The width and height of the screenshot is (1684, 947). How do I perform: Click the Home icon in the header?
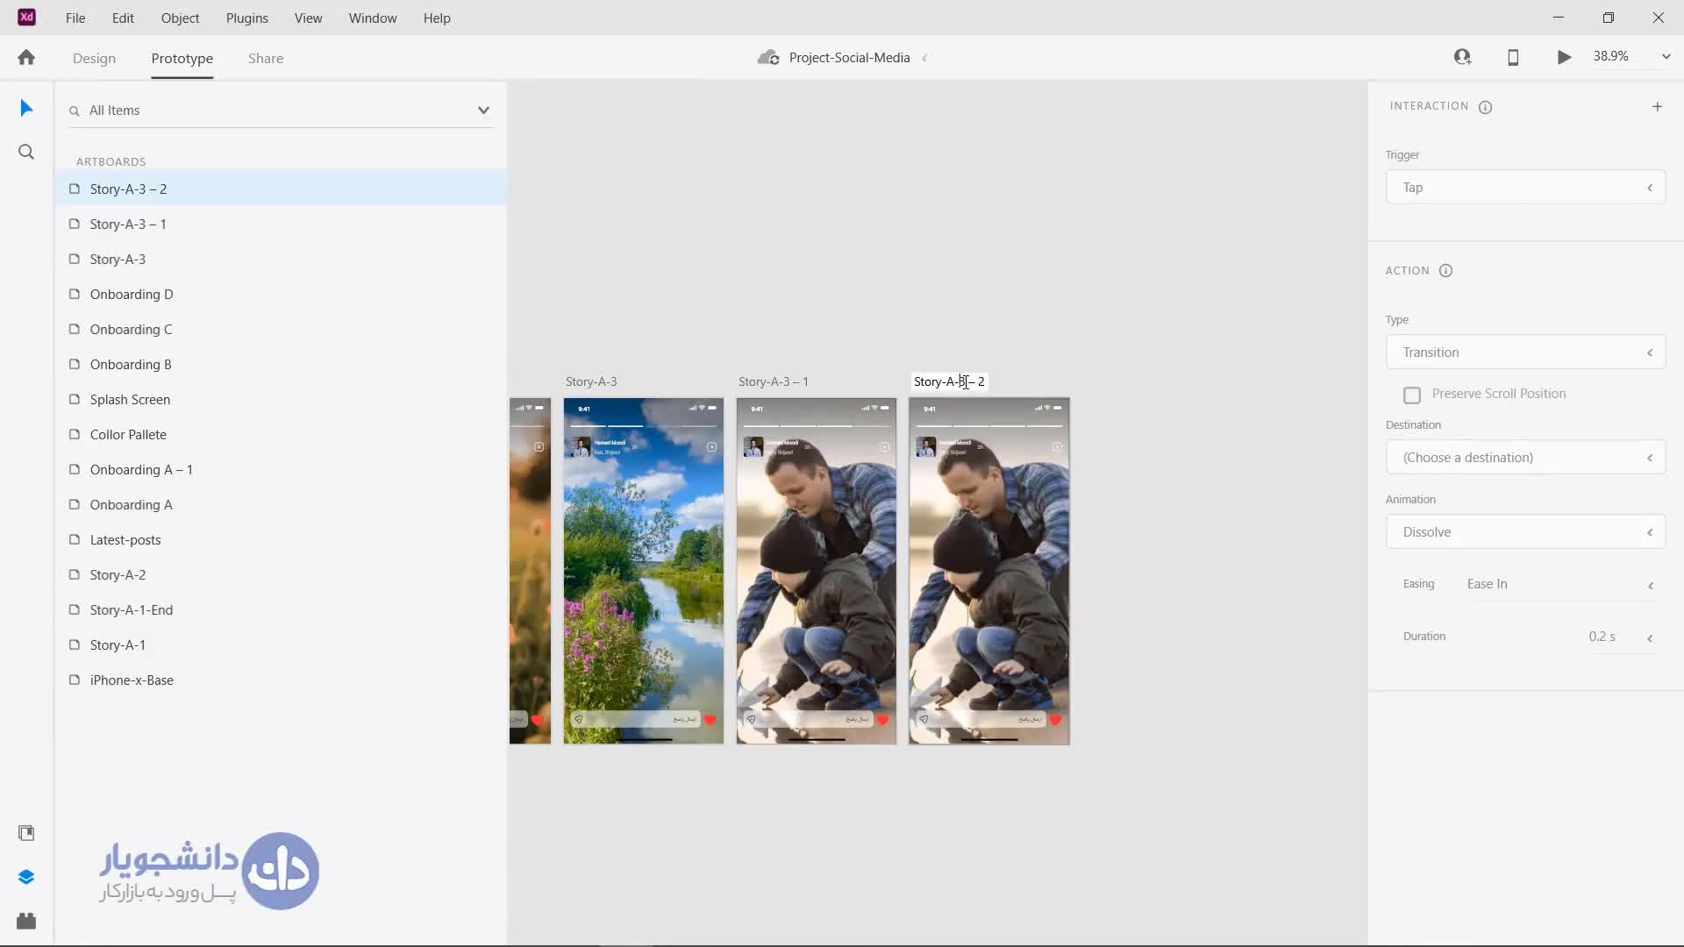tap(26, 58)
